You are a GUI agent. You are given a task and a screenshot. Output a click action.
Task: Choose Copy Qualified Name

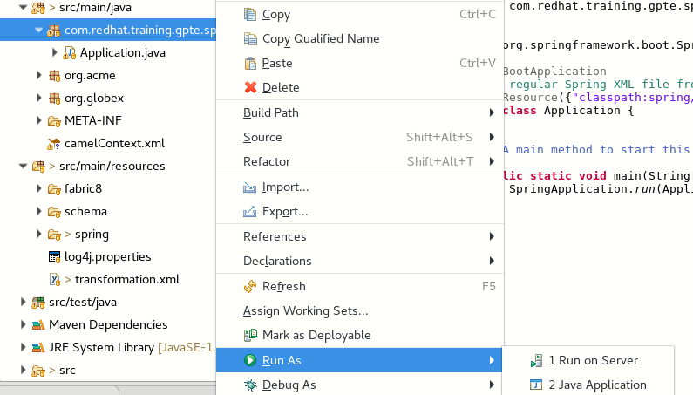[x=320, y=39]
